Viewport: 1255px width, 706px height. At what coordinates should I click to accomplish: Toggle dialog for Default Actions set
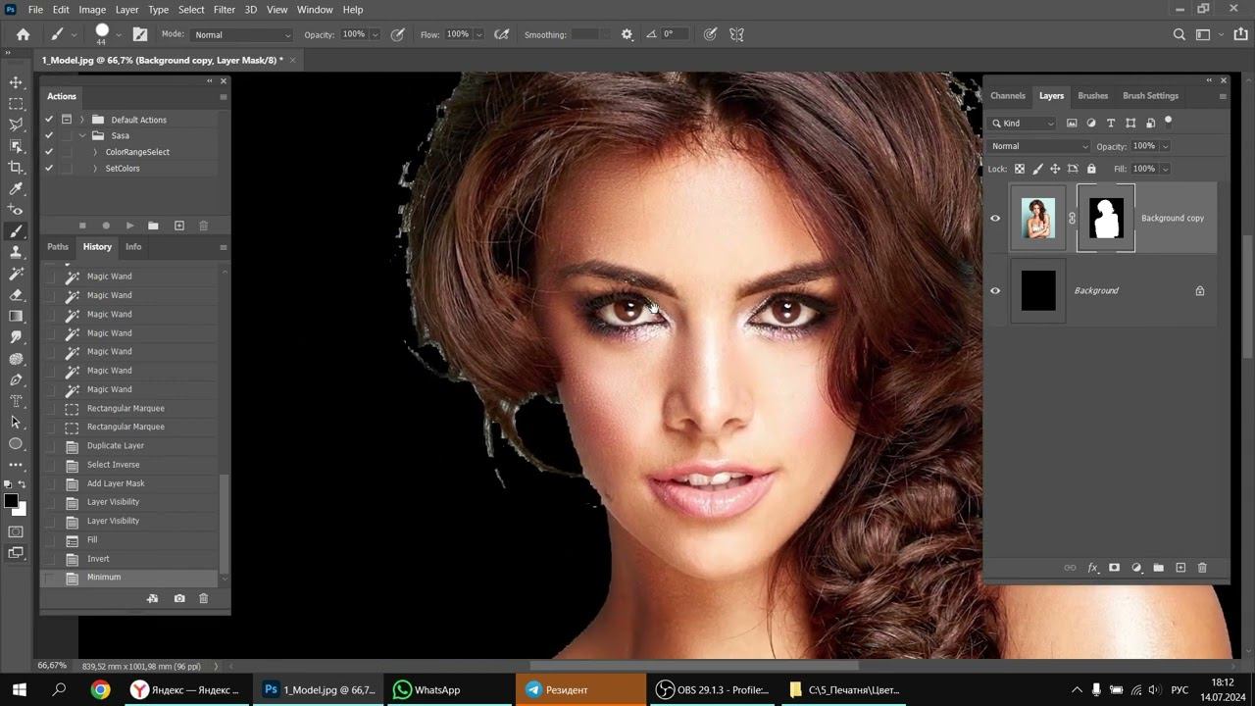click(67, 120)
